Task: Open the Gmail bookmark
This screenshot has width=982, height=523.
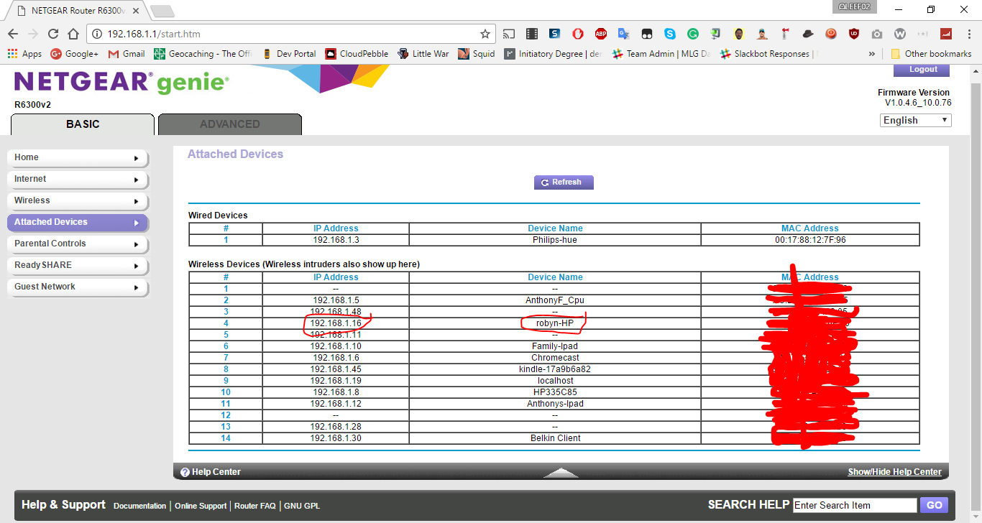Action: pos(127,54)
